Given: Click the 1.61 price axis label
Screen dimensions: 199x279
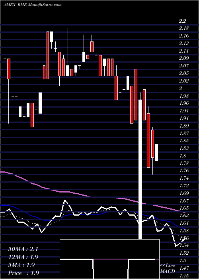Looking at the screenshot, I should click(x=184, y=223).
